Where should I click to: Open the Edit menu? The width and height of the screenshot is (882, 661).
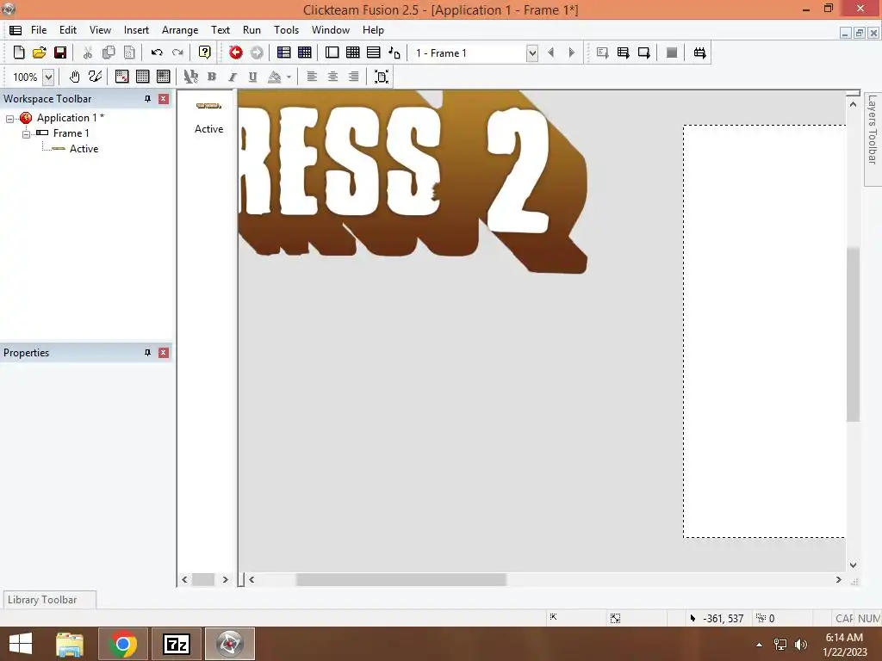pos(68,30)
